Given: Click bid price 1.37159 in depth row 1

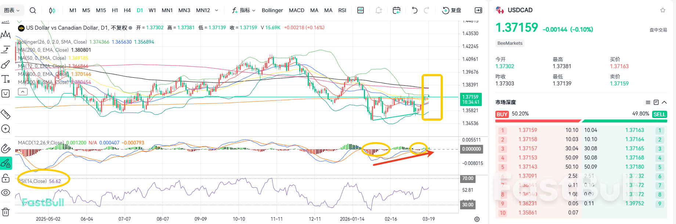Looking at the screenshot, I should click(528, 130).
